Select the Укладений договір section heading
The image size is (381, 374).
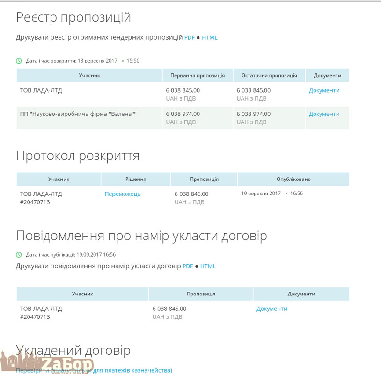click(73, 350)
